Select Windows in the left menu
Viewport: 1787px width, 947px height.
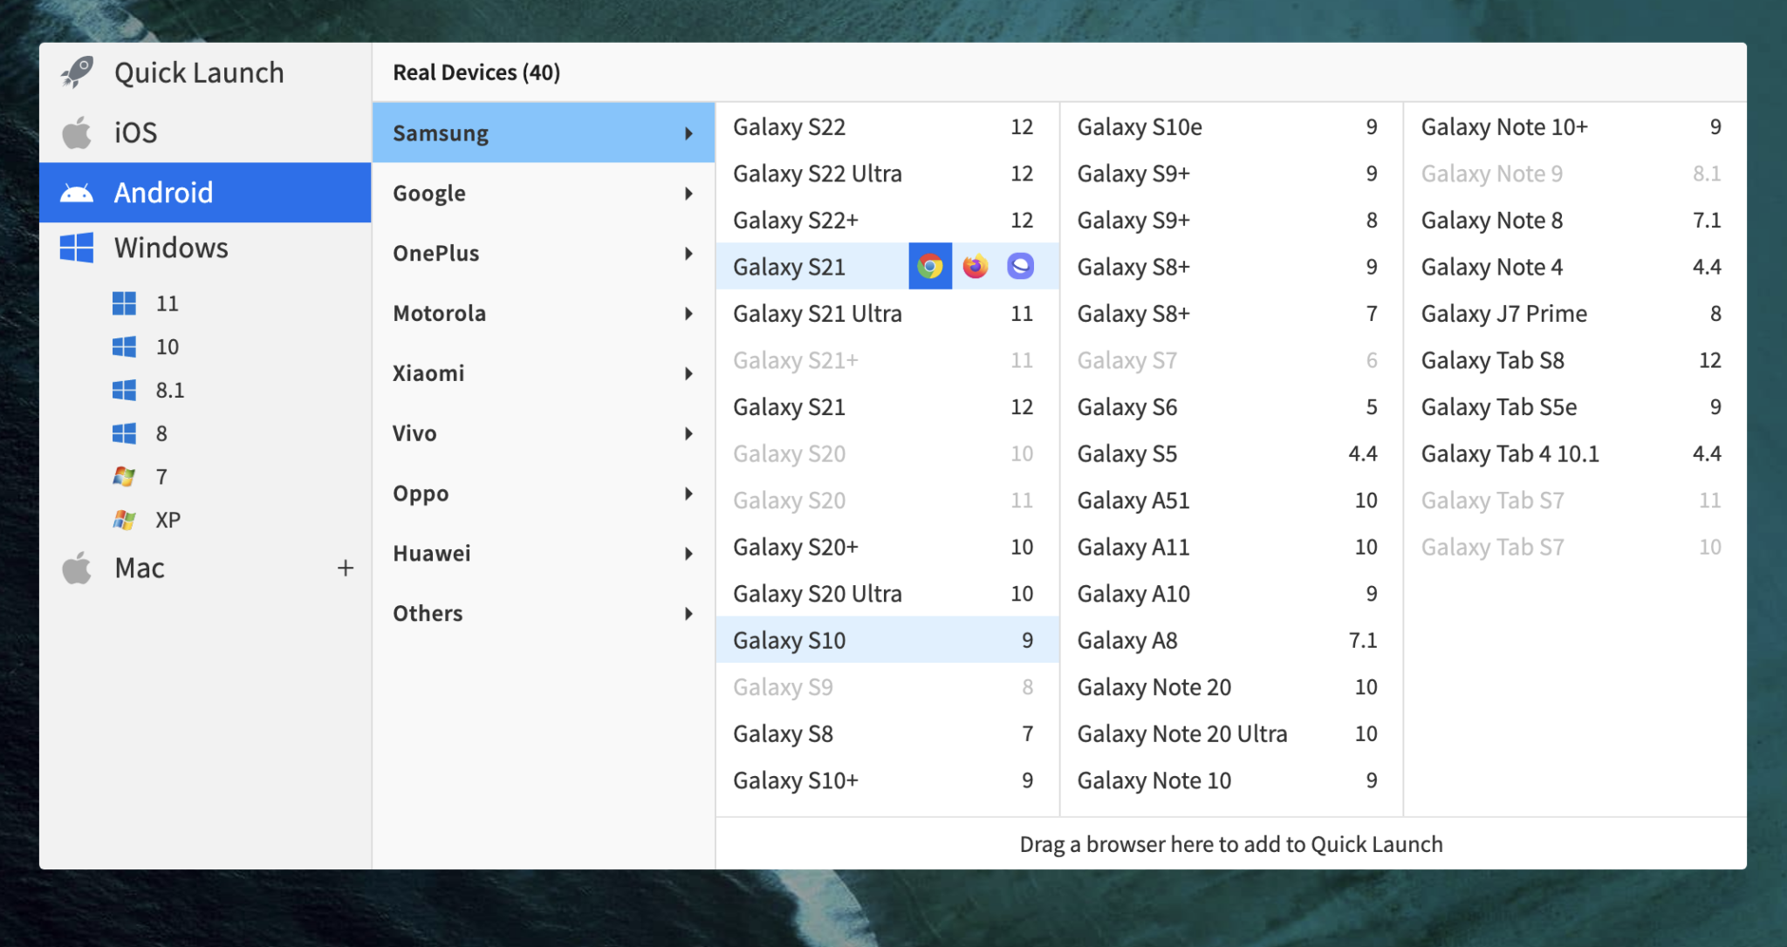click(171, 248)
